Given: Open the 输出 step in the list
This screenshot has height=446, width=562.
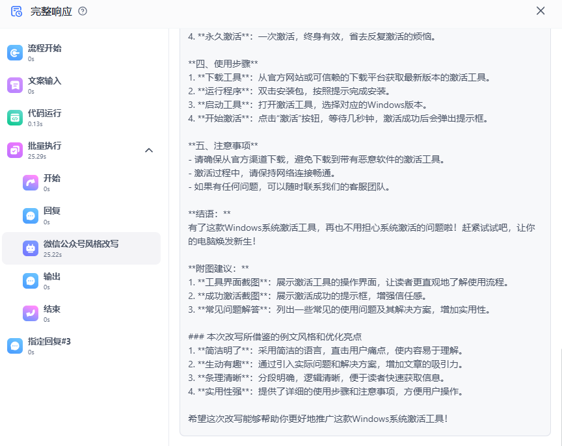Looking at the screenshot, I should point(52,276).
